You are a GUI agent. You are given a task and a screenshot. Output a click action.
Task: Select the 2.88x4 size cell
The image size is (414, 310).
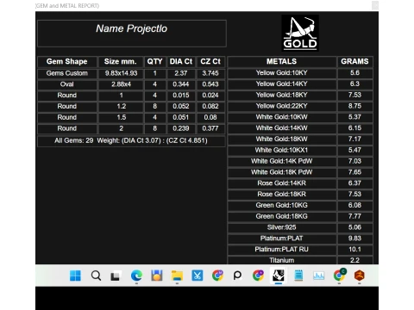point(121,84)
